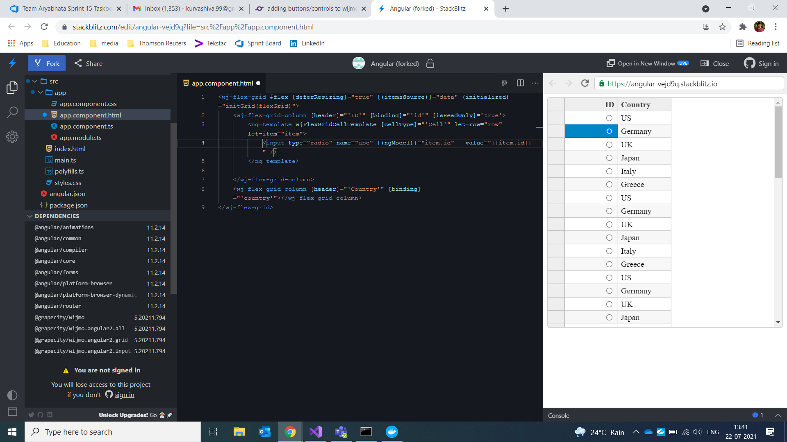Open Microsoft Teams from taskbar
This screenshot has width=787, height=442.
pos(341,432)
